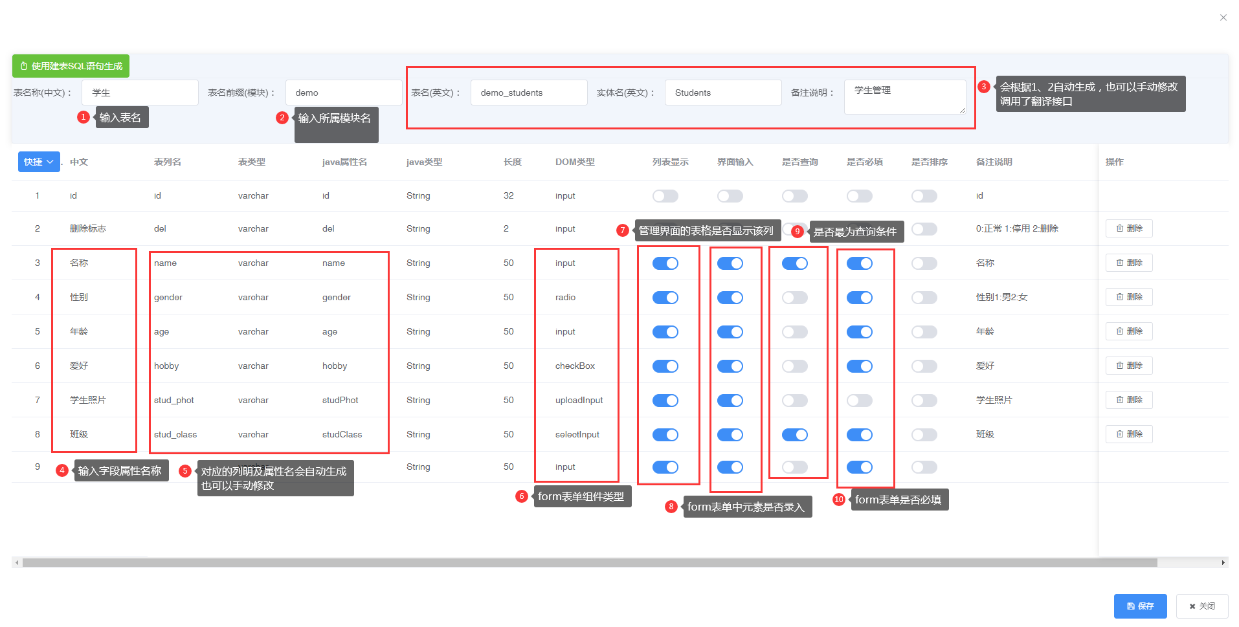Toggle 是否排序 for the 年龄 row

coord(924,332)
